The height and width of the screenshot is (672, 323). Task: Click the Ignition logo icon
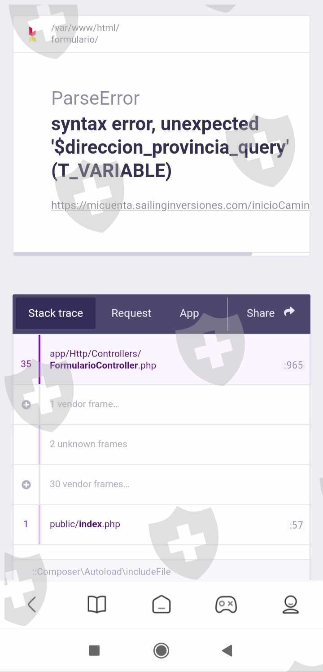pos(32,34)
